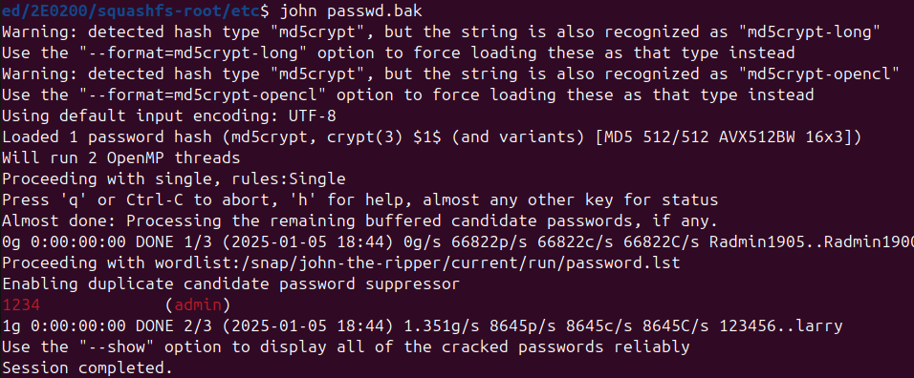Click the cracked password 1234 in red
Screen dimensions: 914x378
tap(21, 304)
